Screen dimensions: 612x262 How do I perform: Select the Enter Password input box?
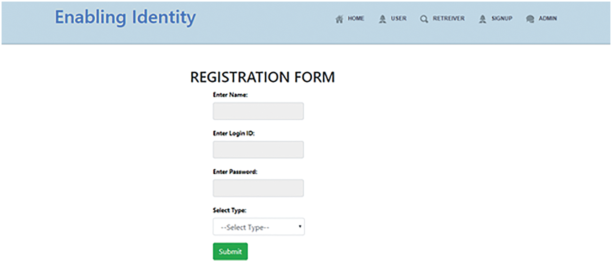(x=258, y=188)
